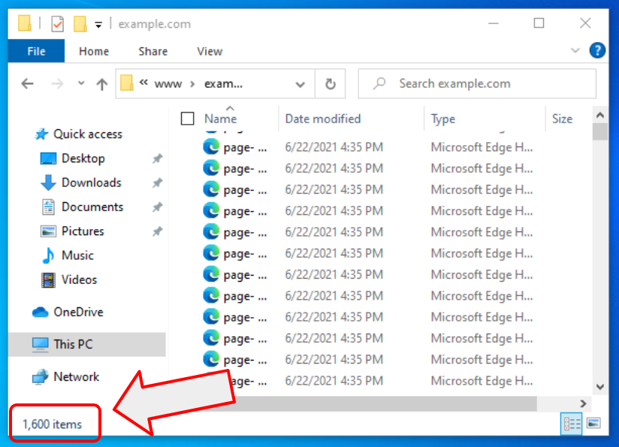
Task: Click the New folder quick access toolbar icon
Action: 80,24
